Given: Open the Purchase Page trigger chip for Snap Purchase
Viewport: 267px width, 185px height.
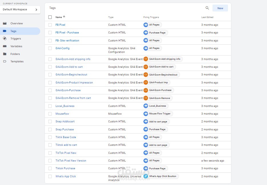Looking at the screenshot, I should pyautogui.click(x=155, y=129).
